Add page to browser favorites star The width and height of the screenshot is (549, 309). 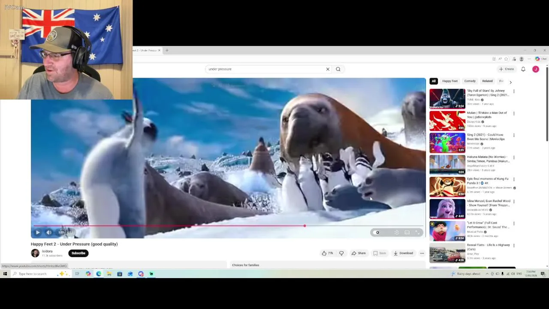click(506, 59)
